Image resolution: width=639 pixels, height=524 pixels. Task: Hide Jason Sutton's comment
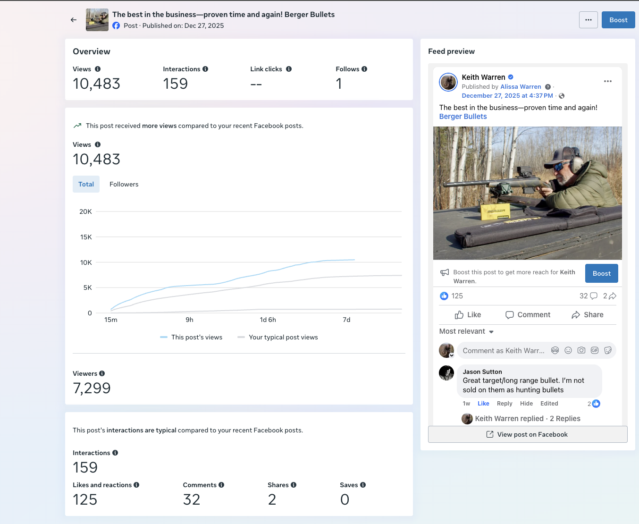point(526,404)
